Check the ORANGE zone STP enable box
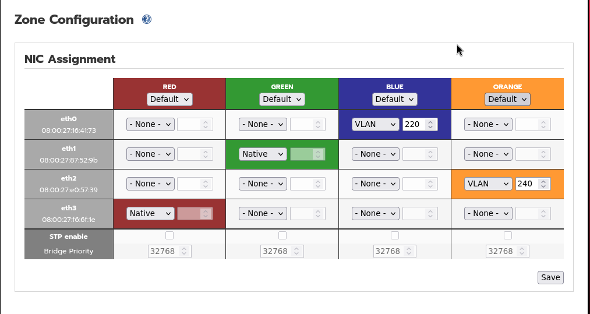590x314 pixels. coord(508,235)
